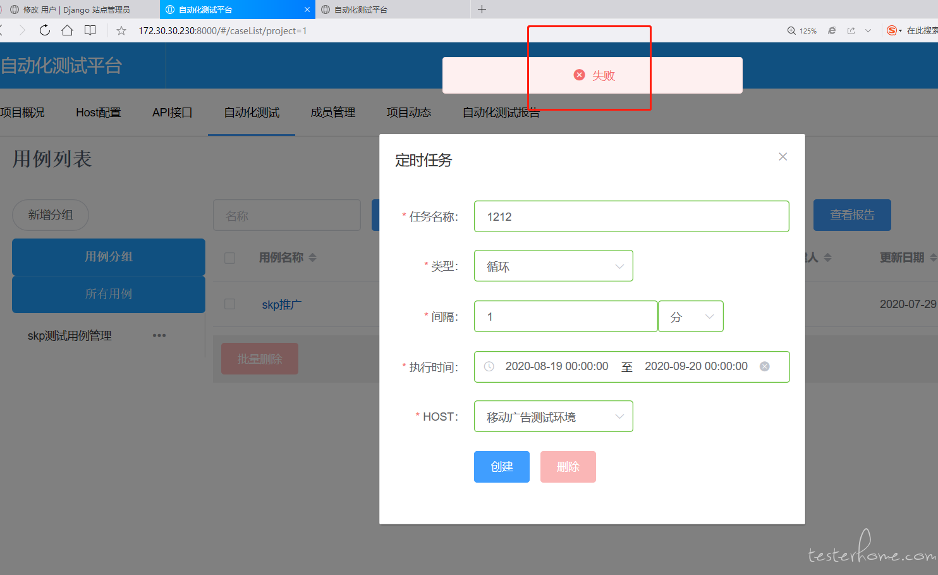Select the skp测试用例管理 group
The height and width of the screenshot is (575, 938).
[x=70, y=336]
